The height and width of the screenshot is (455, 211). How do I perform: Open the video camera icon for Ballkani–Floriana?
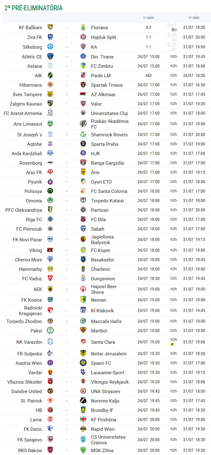[174, 30]
